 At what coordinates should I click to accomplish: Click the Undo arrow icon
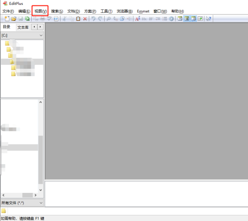[93, 19]
